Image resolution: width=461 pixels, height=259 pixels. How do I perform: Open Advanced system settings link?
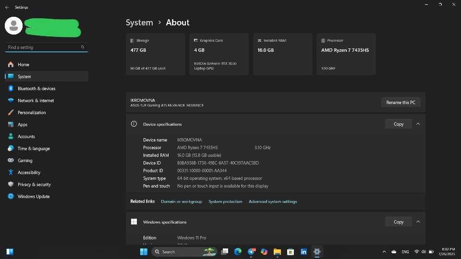coord(273,202)
